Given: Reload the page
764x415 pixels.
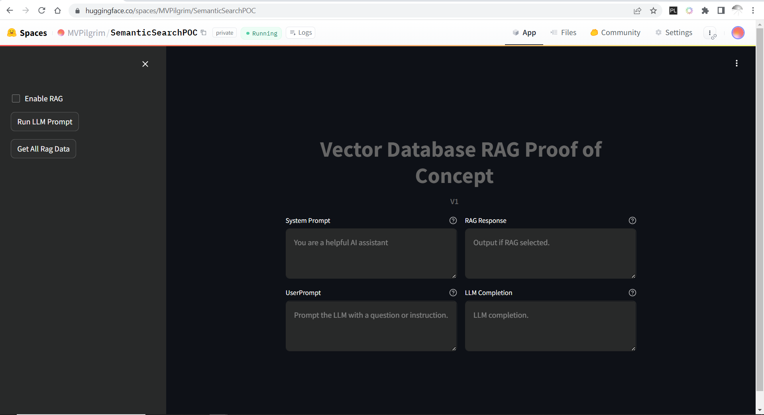Looking at the screenshot, I should pyautogui.click(x=42, y=11).
